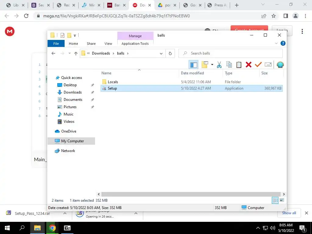Screen dimensions: 312x234
Task: Open Windows Start menu
Action: [7, 228]
